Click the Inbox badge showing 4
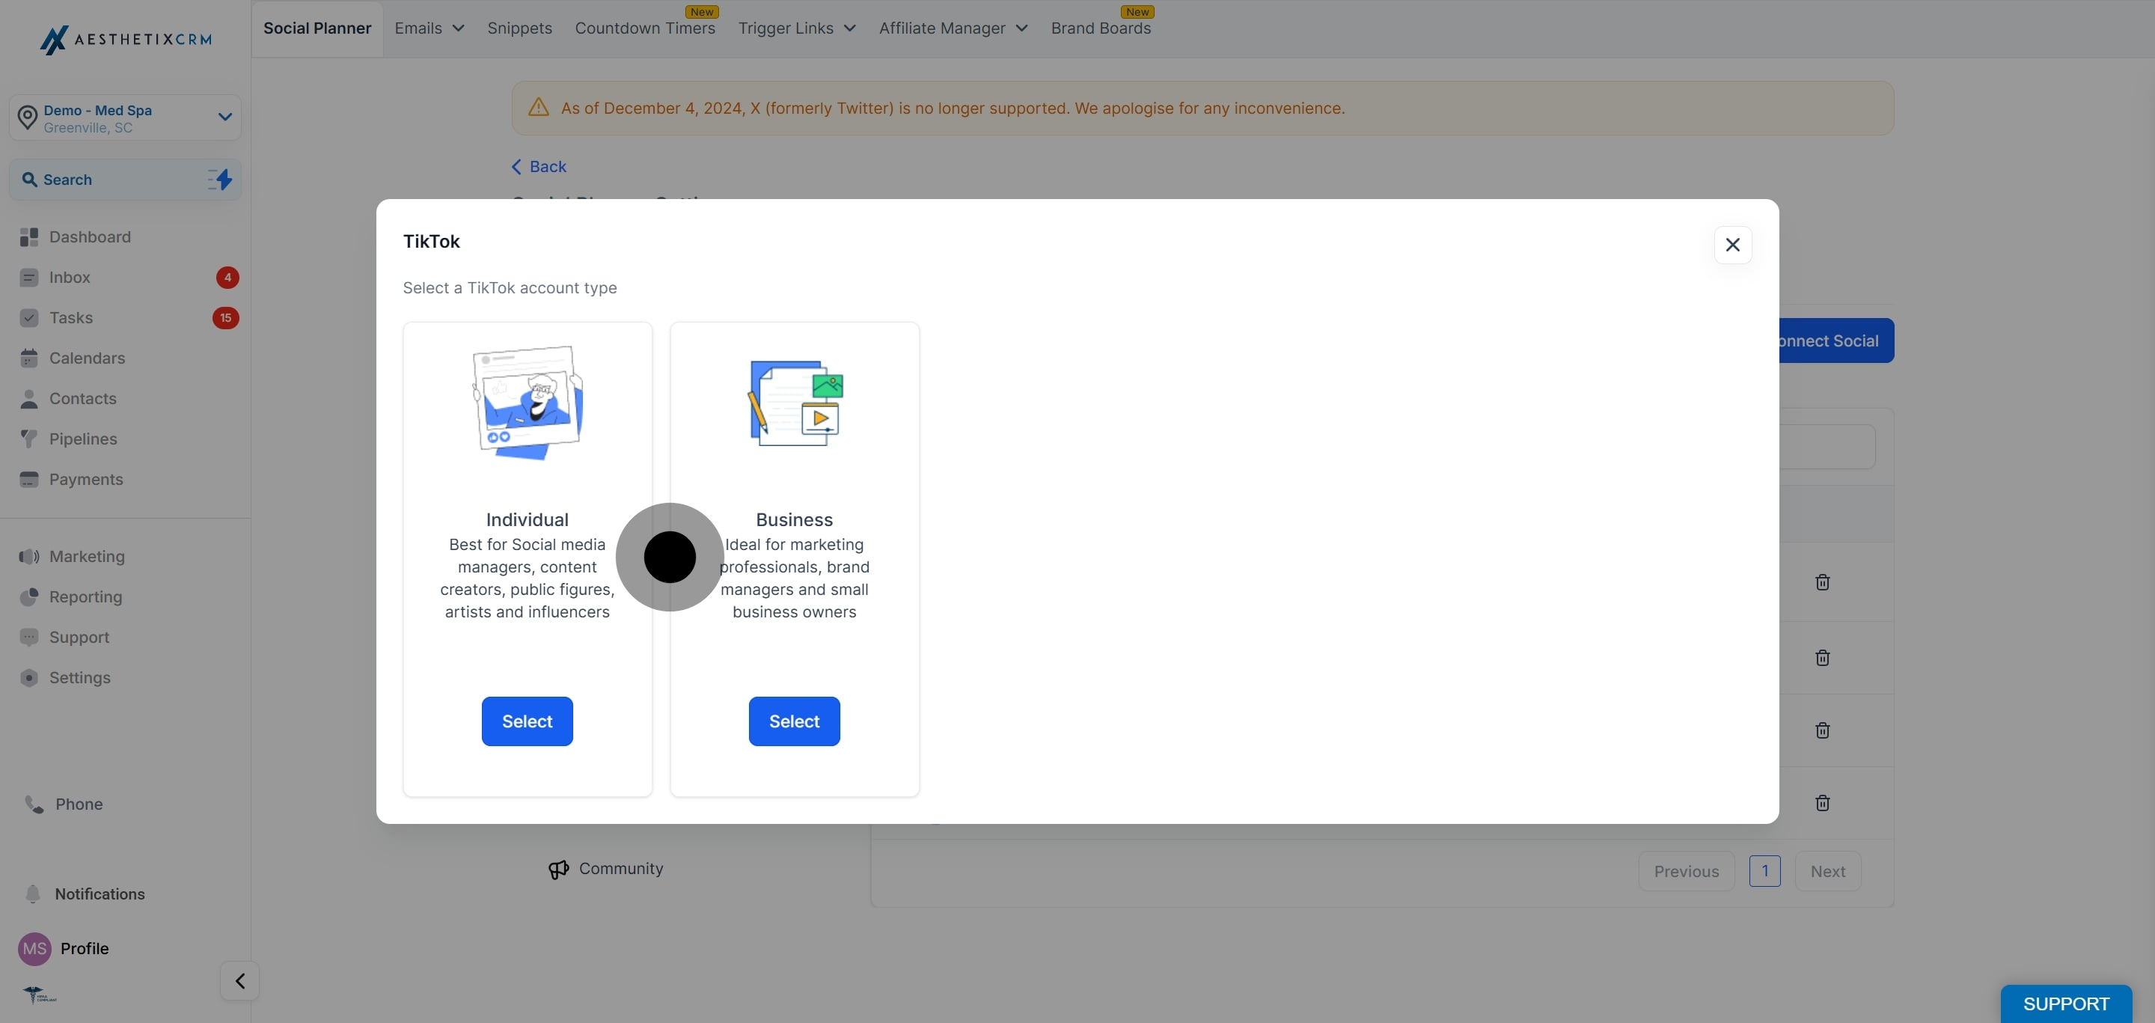The height and width of the screenshot is (1023, 2155). (227, 278)
